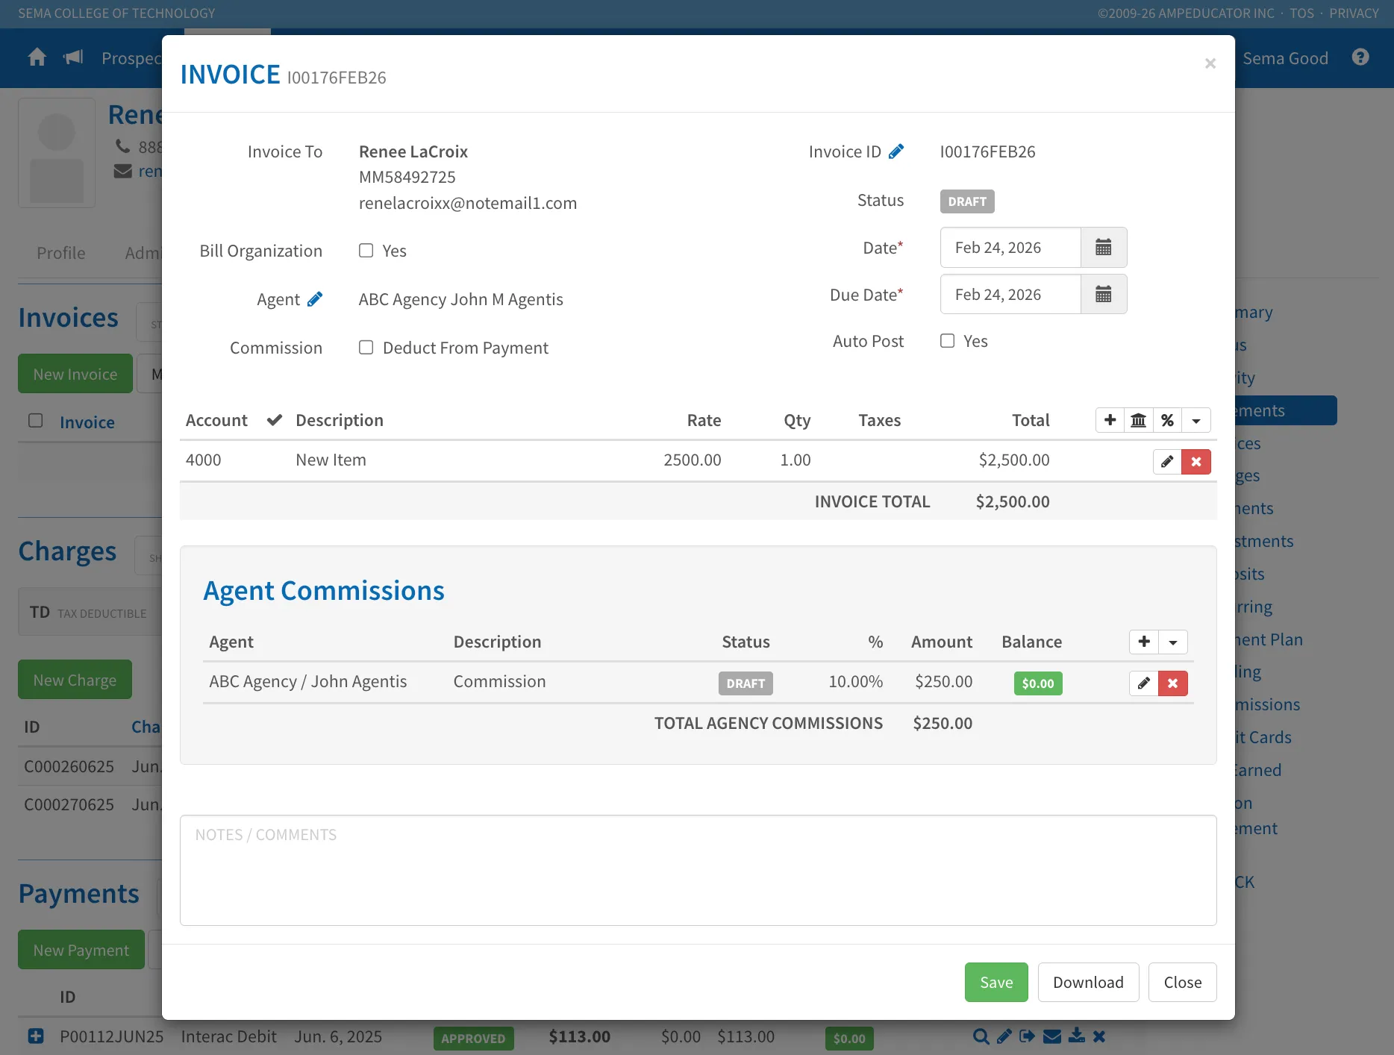Close invoice modal with X icon
This screenshot has width=1394, height=1055.
click(x=1210, y=63)
